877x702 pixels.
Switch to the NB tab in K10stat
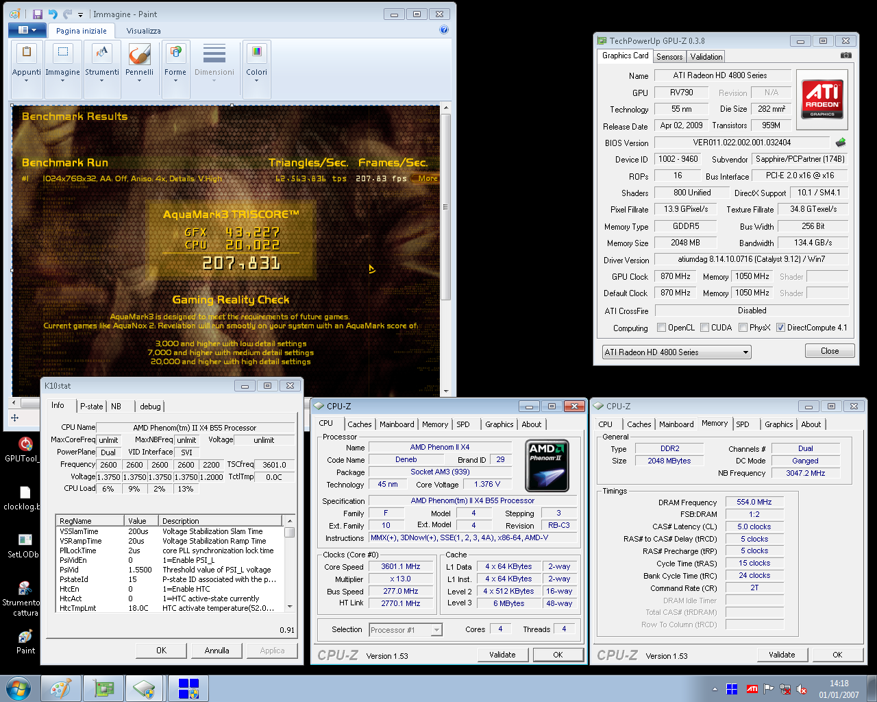[x=116, y=407]
